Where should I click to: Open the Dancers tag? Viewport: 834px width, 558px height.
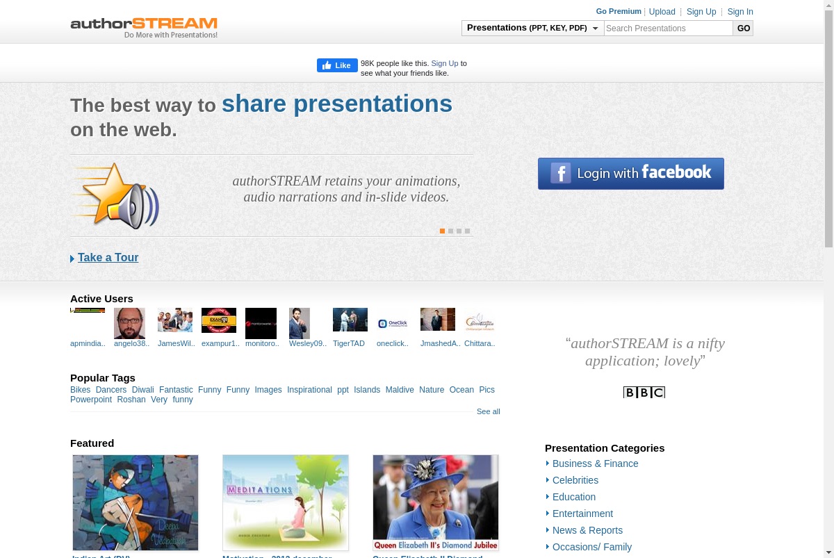click(111, 390)
